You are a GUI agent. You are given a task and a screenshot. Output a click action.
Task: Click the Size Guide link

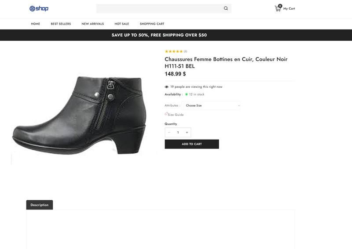click(176, 115)
